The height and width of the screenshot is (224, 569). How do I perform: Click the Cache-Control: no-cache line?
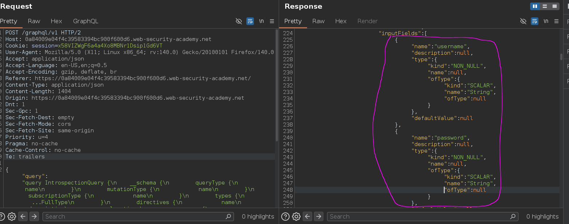(x=43, y=150)
